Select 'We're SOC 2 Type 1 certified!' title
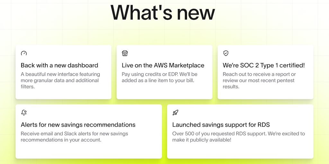The image size is (329, 164). [x=264, y=65]
